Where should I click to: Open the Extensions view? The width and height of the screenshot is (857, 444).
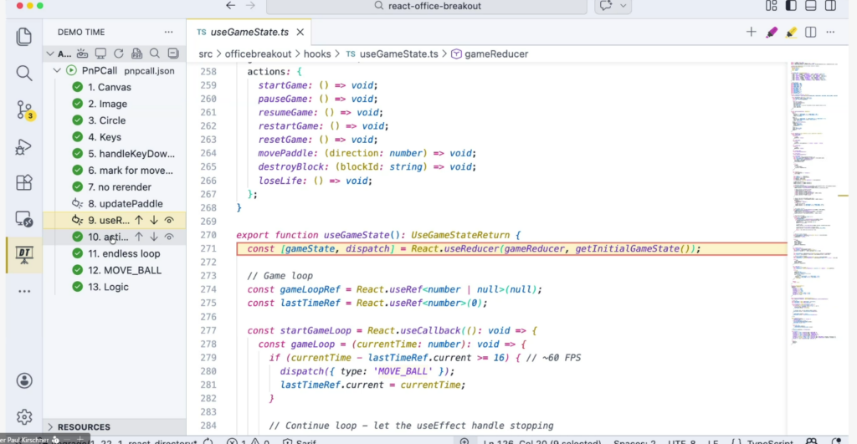(24, 182)
